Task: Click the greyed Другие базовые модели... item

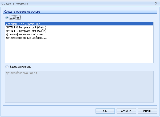Action: click(24, 73)
